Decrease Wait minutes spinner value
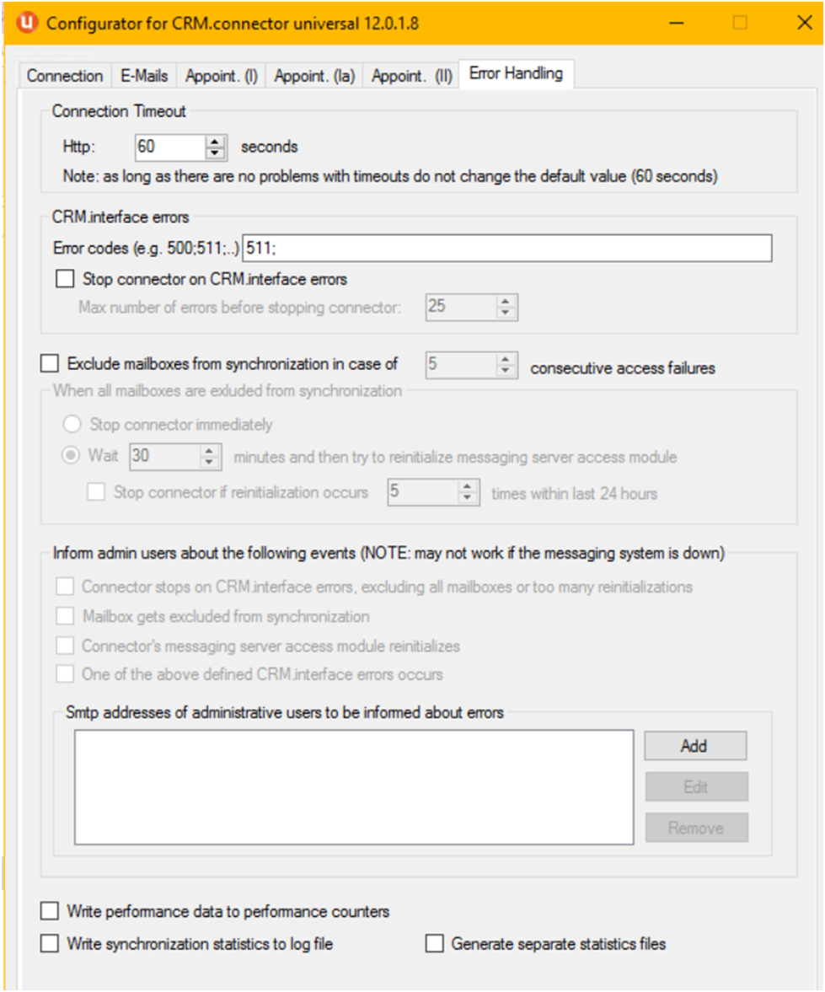The height and width of the screenshot is (992, 825). pos(210,463)
